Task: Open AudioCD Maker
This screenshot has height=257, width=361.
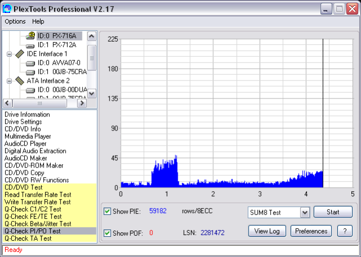Action: (25, 158)
